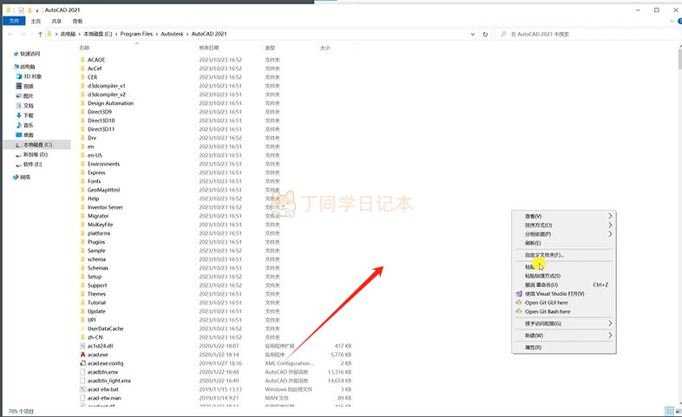
Task: Expand the 快速访问 section
Action: pos(10,53)
